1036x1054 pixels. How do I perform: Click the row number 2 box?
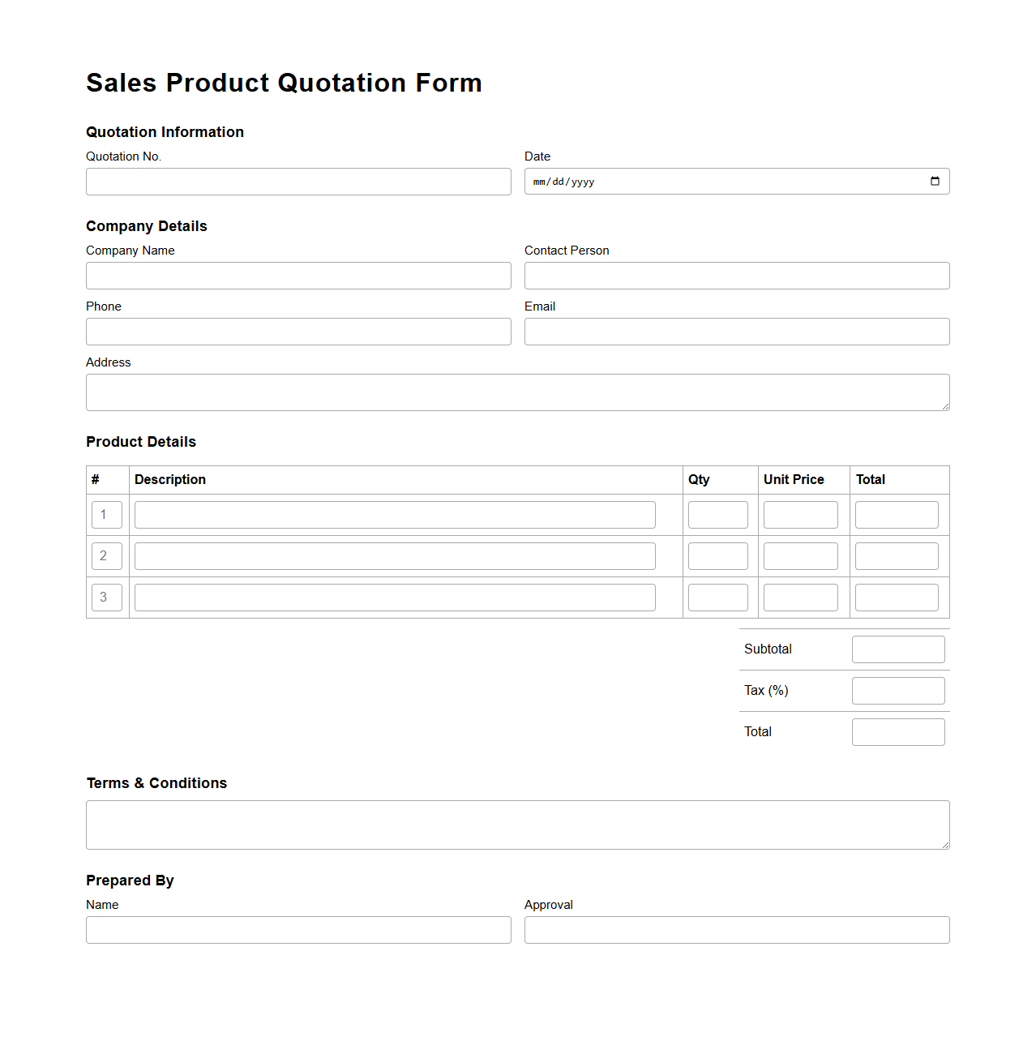(x=106, y=555)
